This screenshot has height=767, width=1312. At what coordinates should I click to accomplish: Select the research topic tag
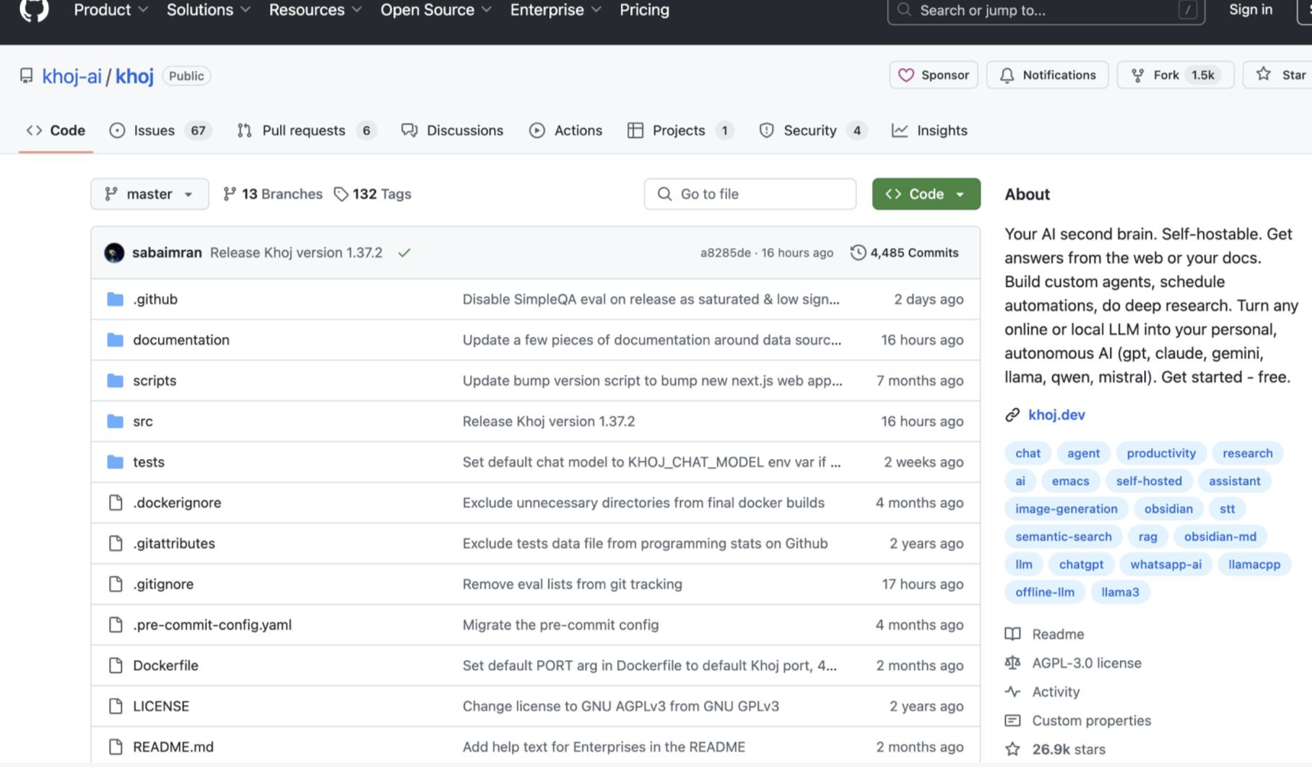pyautogui.click(x=1247, y=453)
